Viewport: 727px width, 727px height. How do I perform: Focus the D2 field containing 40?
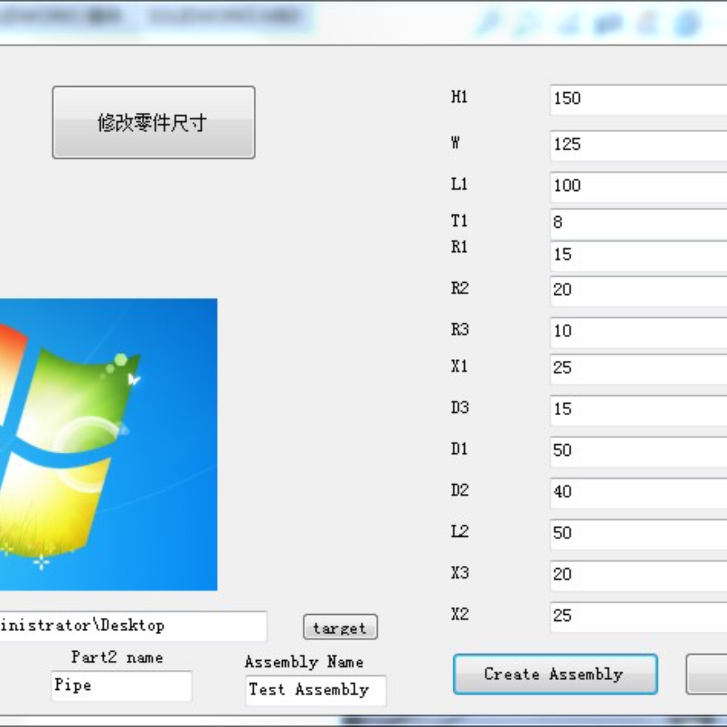tap(636, 493)
